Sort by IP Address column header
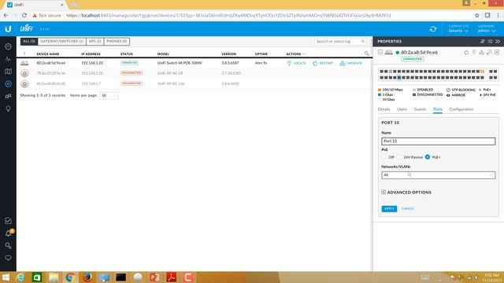 (91, 54)
